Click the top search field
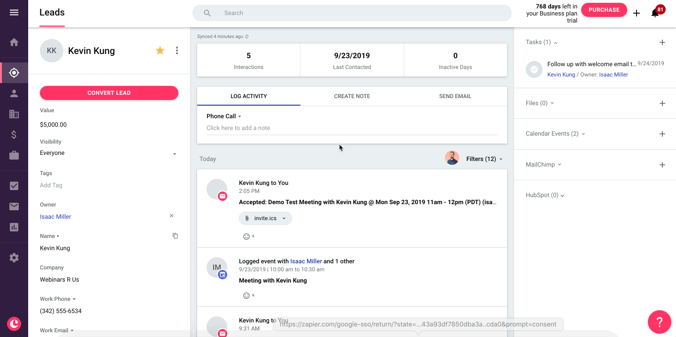The width and height of the screenshot is (676, 337). [x=352, y=13]
